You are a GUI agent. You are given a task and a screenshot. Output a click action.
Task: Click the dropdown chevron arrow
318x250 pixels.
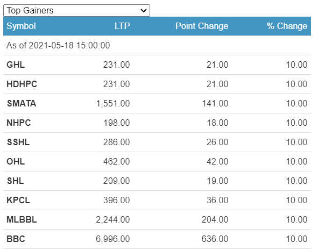(144, 10)
